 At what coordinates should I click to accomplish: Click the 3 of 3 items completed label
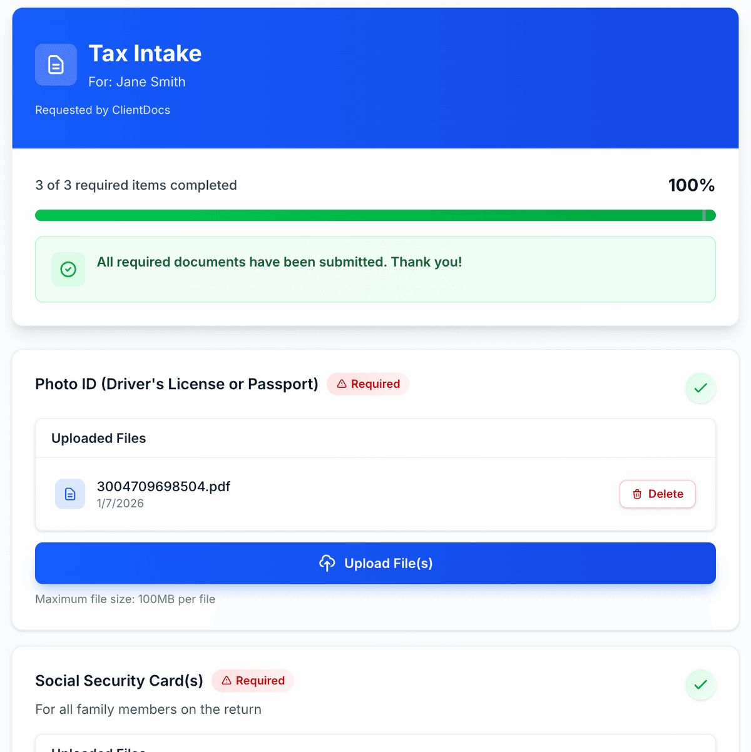click(x=136, y=185)
